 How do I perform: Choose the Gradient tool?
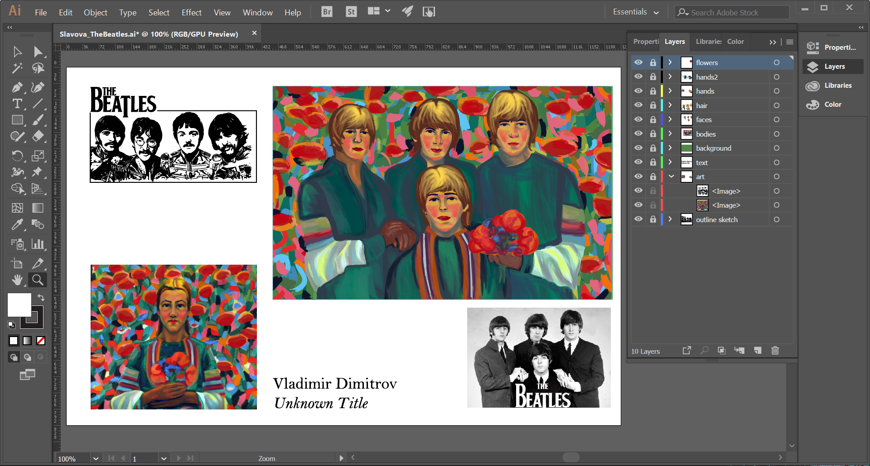click(38, 208)
